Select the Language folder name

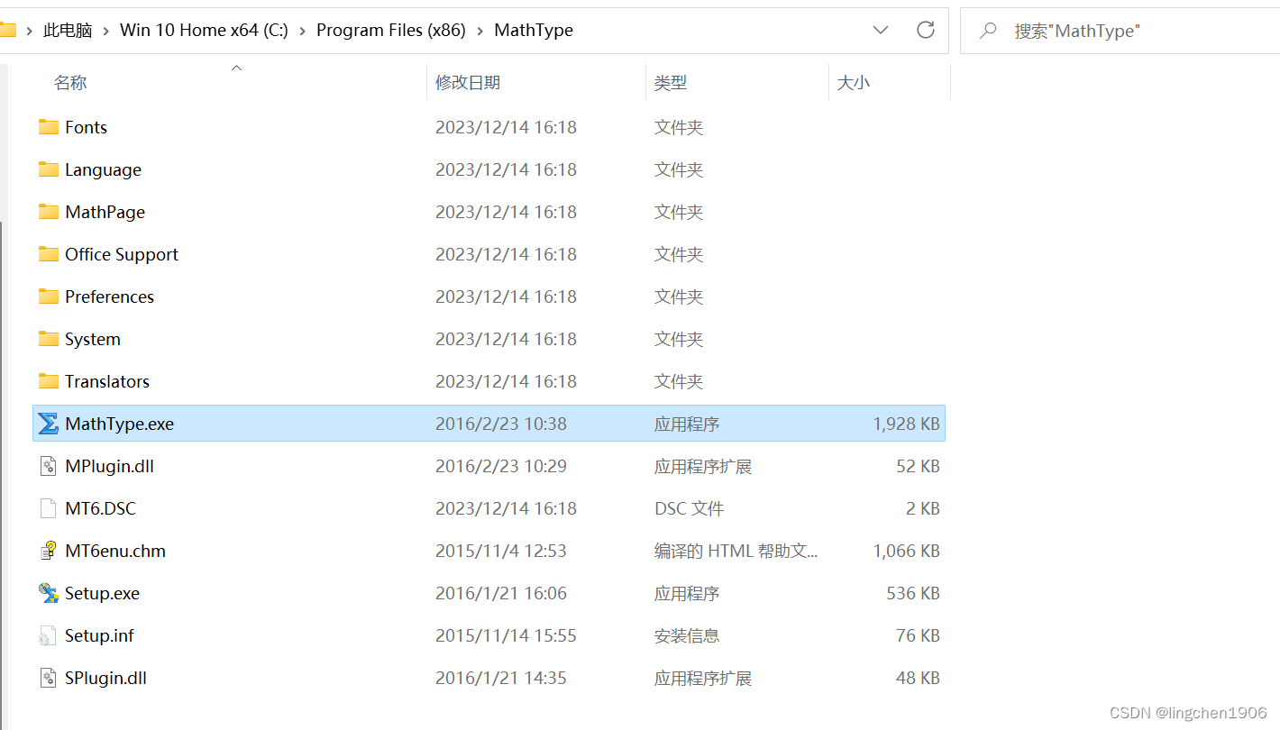(103, 169)
